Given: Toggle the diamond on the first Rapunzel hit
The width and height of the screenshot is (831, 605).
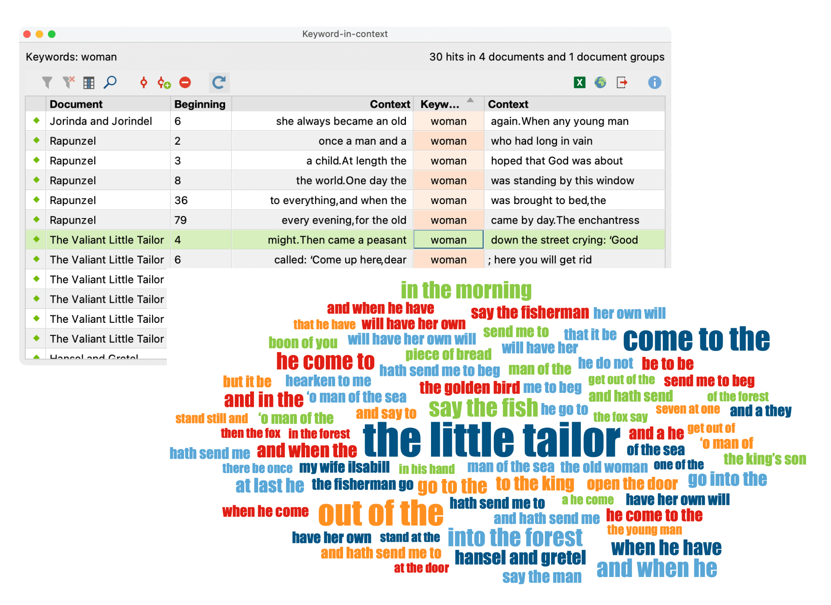Looking at the screenshot, I should pyautogui.click(x=36, y=140).
